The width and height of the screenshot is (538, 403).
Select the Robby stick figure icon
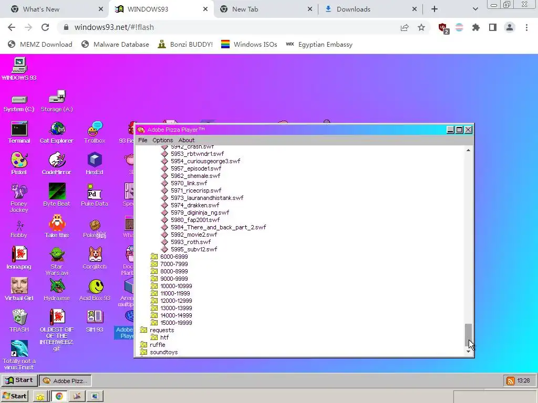point(19,230)
